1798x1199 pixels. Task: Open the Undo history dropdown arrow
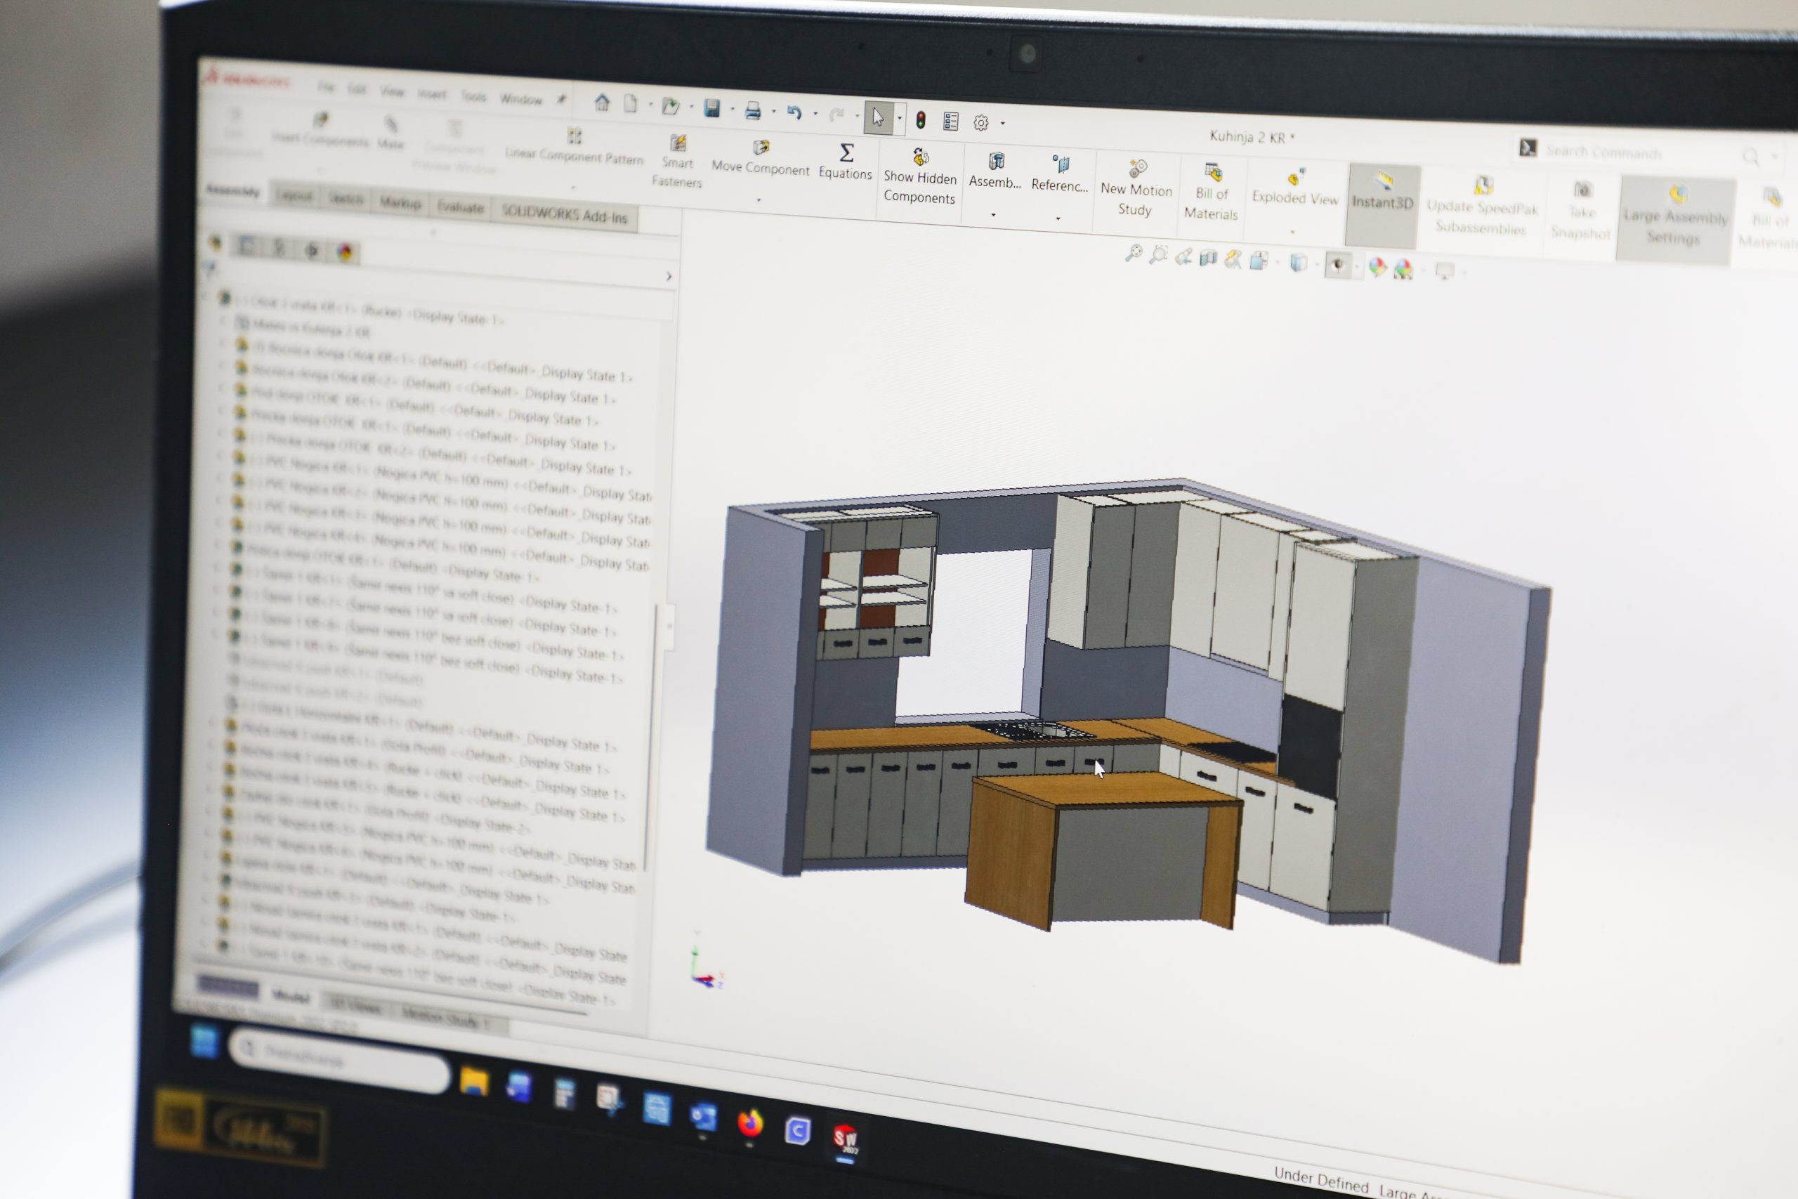point(815,114)
